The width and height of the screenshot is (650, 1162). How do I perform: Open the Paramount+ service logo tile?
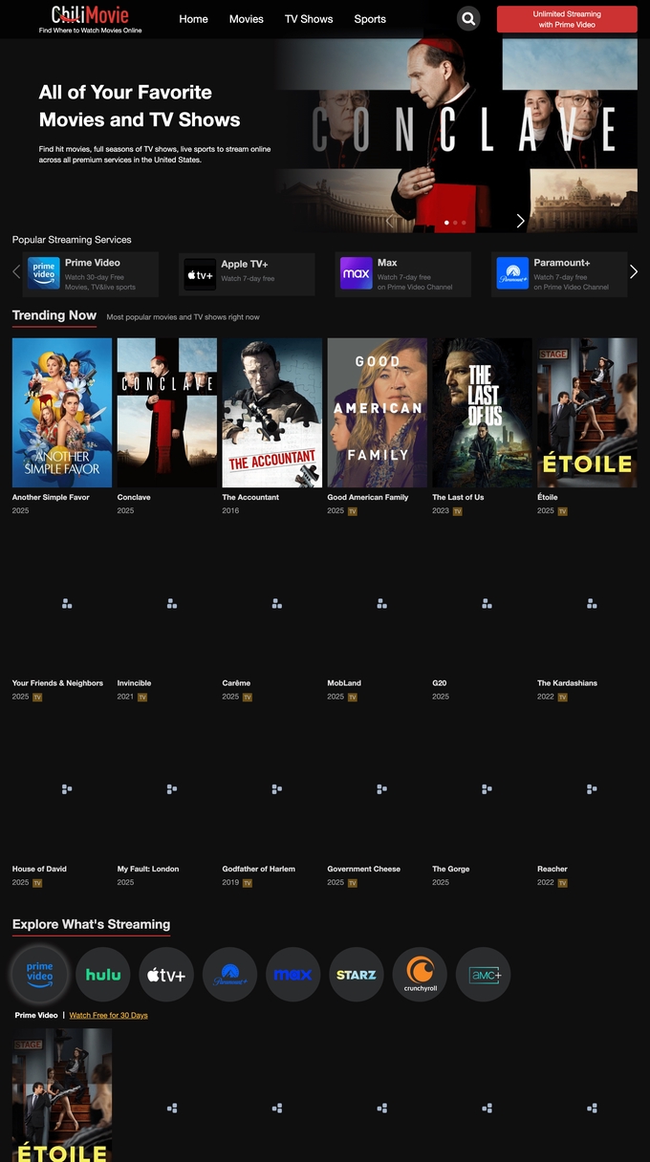(513, 273)
